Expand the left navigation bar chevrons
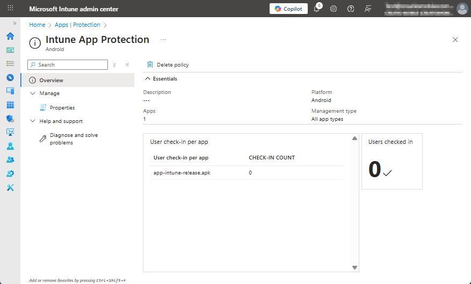471x284 pixels. tap(15, 23)
